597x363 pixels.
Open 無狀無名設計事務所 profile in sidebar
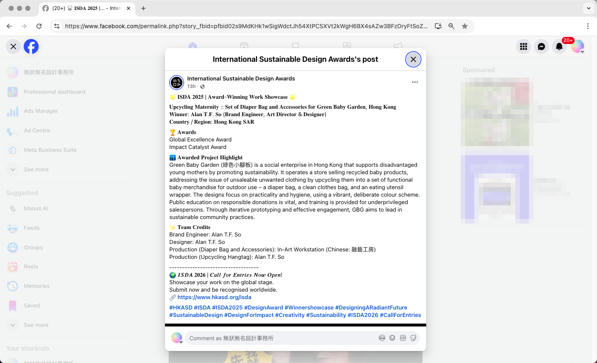coord(67,72)
